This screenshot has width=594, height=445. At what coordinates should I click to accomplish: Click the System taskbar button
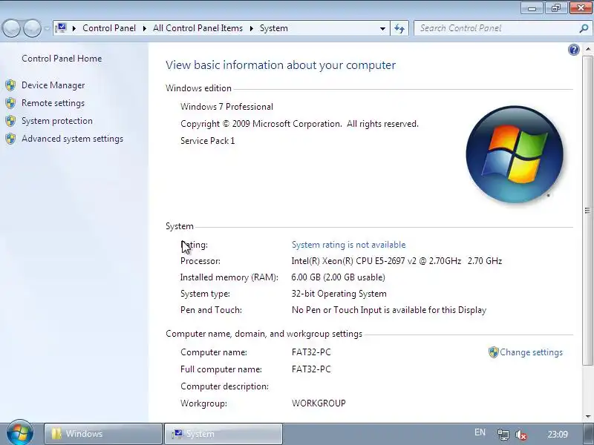coord(223,434)
